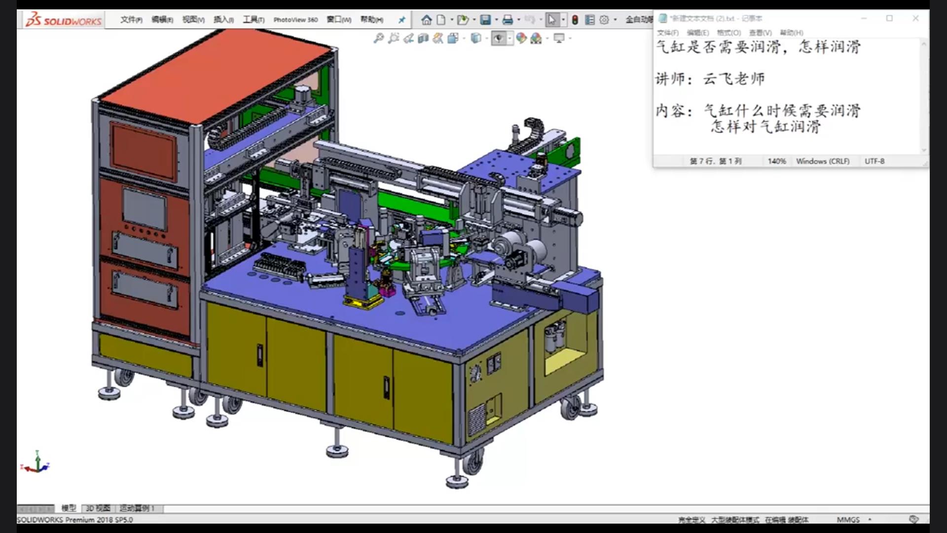Click Previous View icon
The height and width of the screenshot is (533, 947).
pyautogui.click(x=408, y=38)
